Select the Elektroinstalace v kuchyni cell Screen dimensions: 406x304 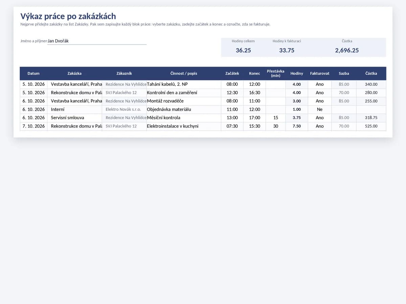(184, 126)
